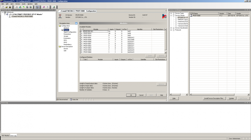Screen dimensions: 251x140
Task: Collapse Device Vendor in the catalogue tree
Action: (171, 15)
